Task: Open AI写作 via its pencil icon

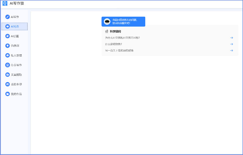Action: click(8, 17)
